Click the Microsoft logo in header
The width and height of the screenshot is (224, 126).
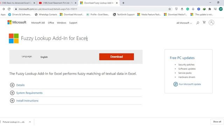[x=17, y=22]
